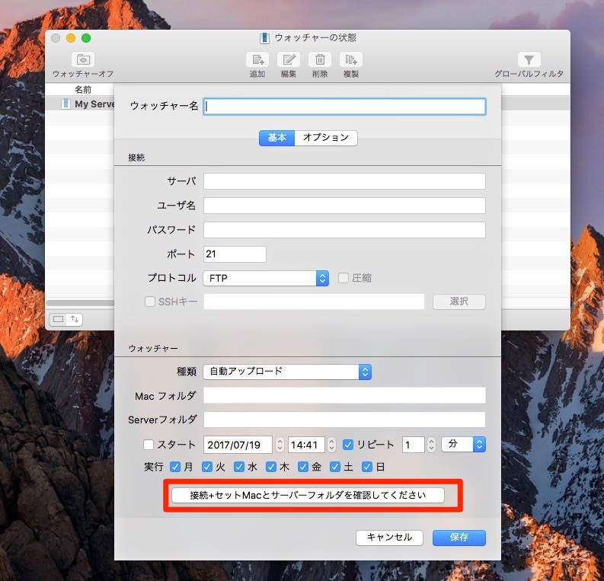Switch to the オプション tab

coord(325,138)
